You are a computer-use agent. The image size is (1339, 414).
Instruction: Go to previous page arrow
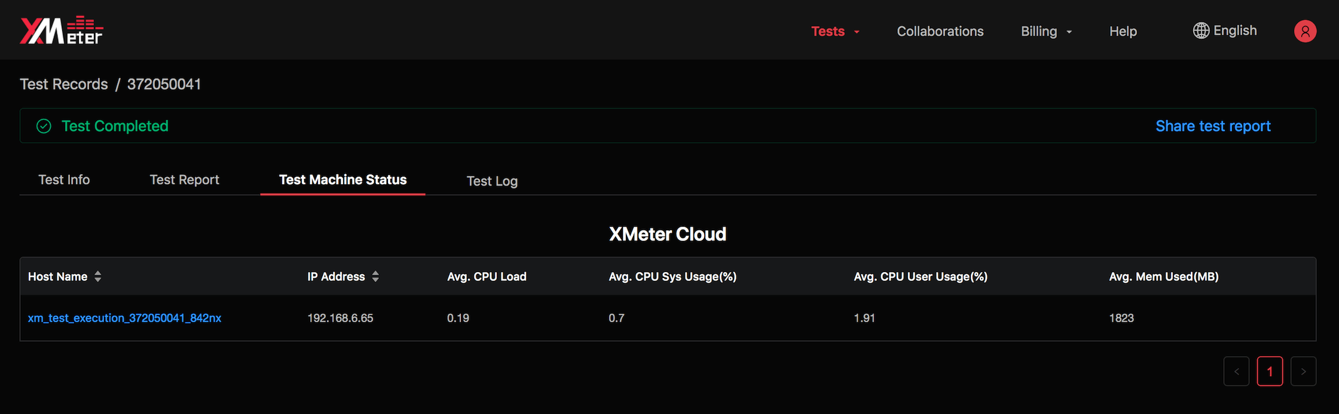(x=1236, y=372)
